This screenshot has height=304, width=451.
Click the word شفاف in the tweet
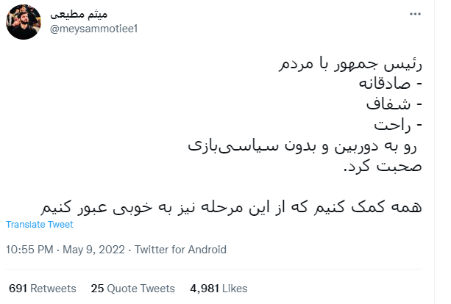point(397,104)
